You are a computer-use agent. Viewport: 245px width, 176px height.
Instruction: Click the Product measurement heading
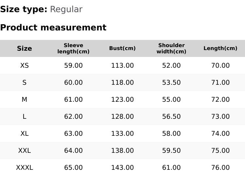tap(53, 27)
